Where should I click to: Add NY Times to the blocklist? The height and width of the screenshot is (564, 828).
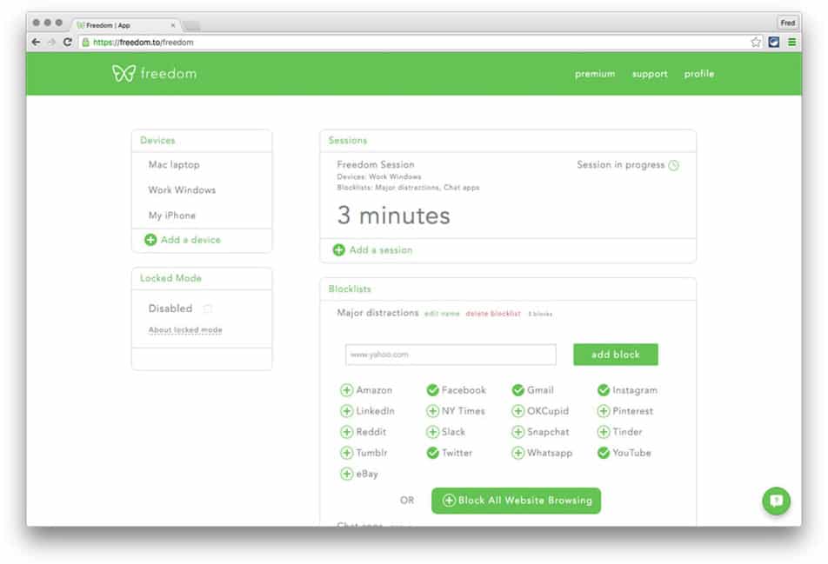coord(432,410)
